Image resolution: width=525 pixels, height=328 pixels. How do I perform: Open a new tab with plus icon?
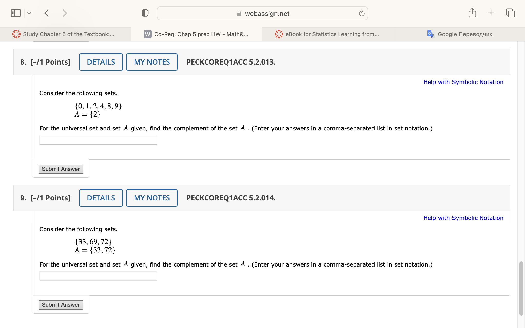491,13
